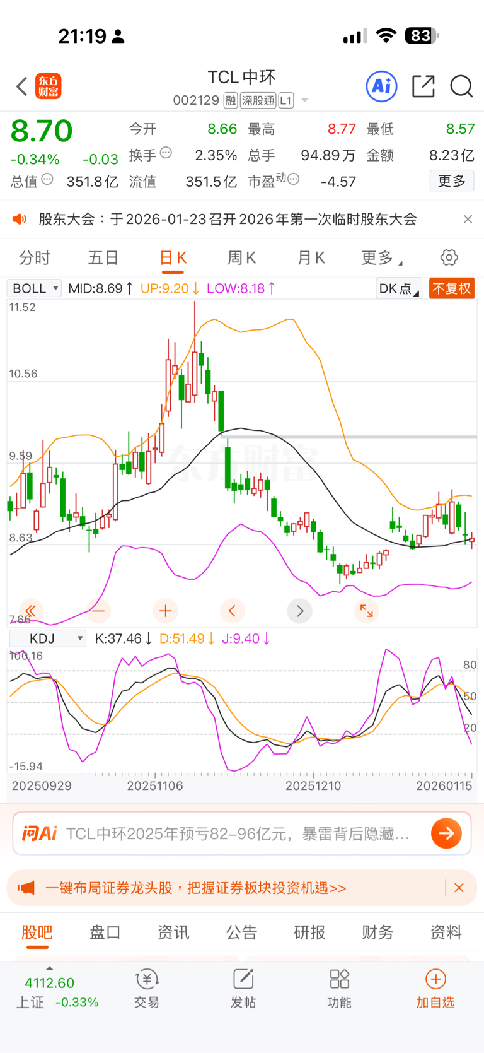Tap info icon next to 换手
This screenshot has width=484, height=1053.
(166, 152)
